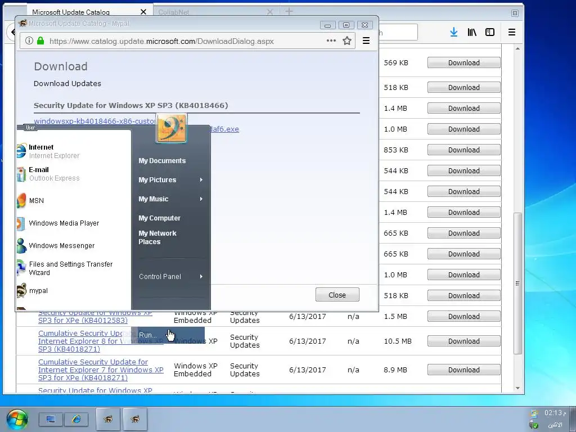Open page actions three-dot menu

point(331,40)
